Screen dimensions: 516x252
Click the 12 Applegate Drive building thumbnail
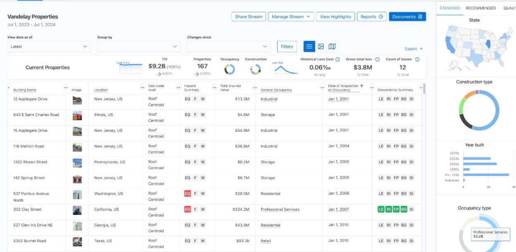coord(77,100)
